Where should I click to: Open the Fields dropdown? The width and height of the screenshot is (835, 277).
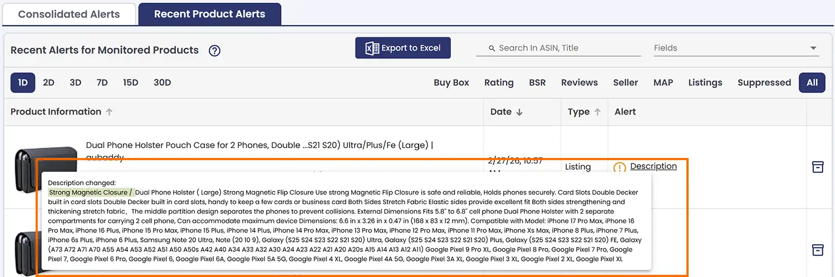tap(736, 48)
